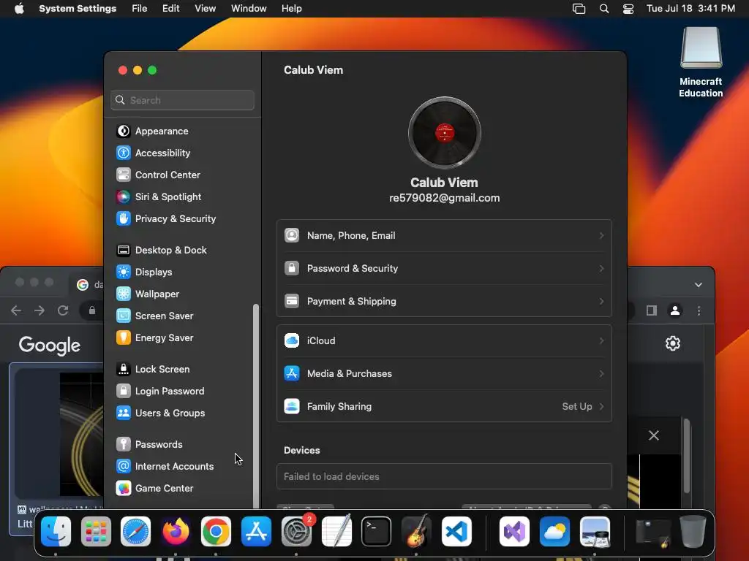
Task: Open Appearance settings in sidebar
Action: [153, 131]
